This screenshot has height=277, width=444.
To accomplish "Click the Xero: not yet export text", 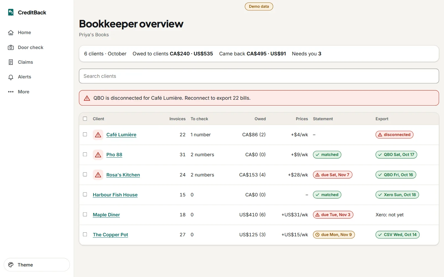I will 389,215.
